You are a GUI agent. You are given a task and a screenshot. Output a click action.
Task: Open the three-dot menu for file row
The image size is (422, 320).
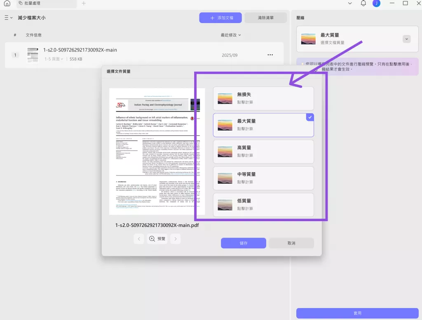(270, 55)
